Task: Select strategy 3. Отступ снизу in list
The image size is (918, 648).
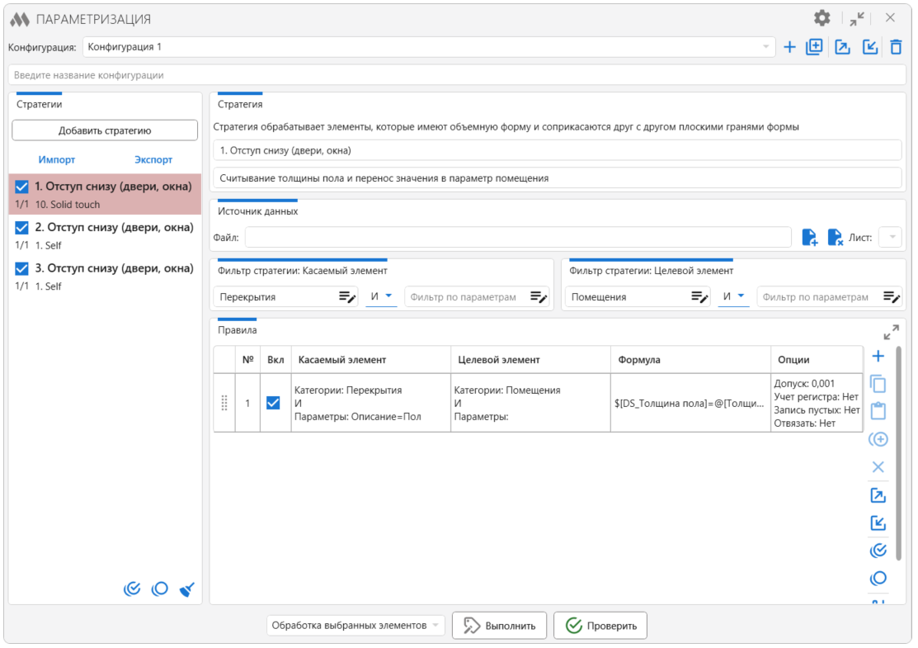Action: click(105, 277)
